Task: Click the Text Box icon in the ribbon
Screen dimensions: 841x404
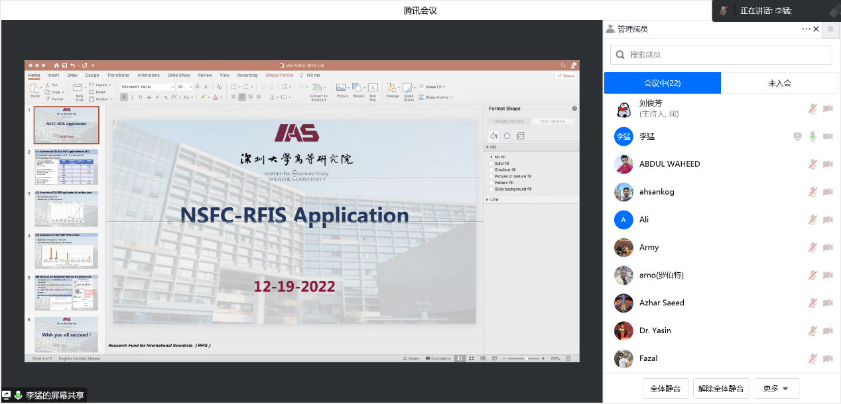Action: [x=373, y=89]
